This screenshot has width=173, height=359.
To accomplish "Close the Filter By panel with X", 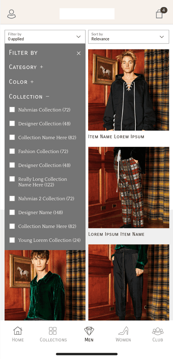I will pos(78,53).
